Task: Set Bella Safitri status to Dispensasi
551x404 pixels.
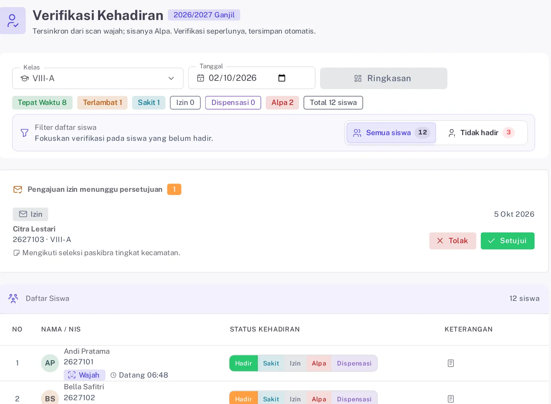Action: tap(354, 398)
